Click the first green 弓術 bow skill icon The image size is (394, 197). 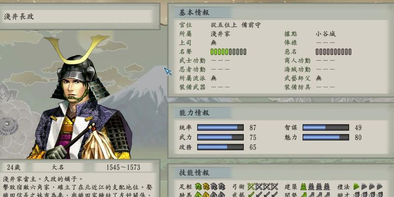(251, 187)
